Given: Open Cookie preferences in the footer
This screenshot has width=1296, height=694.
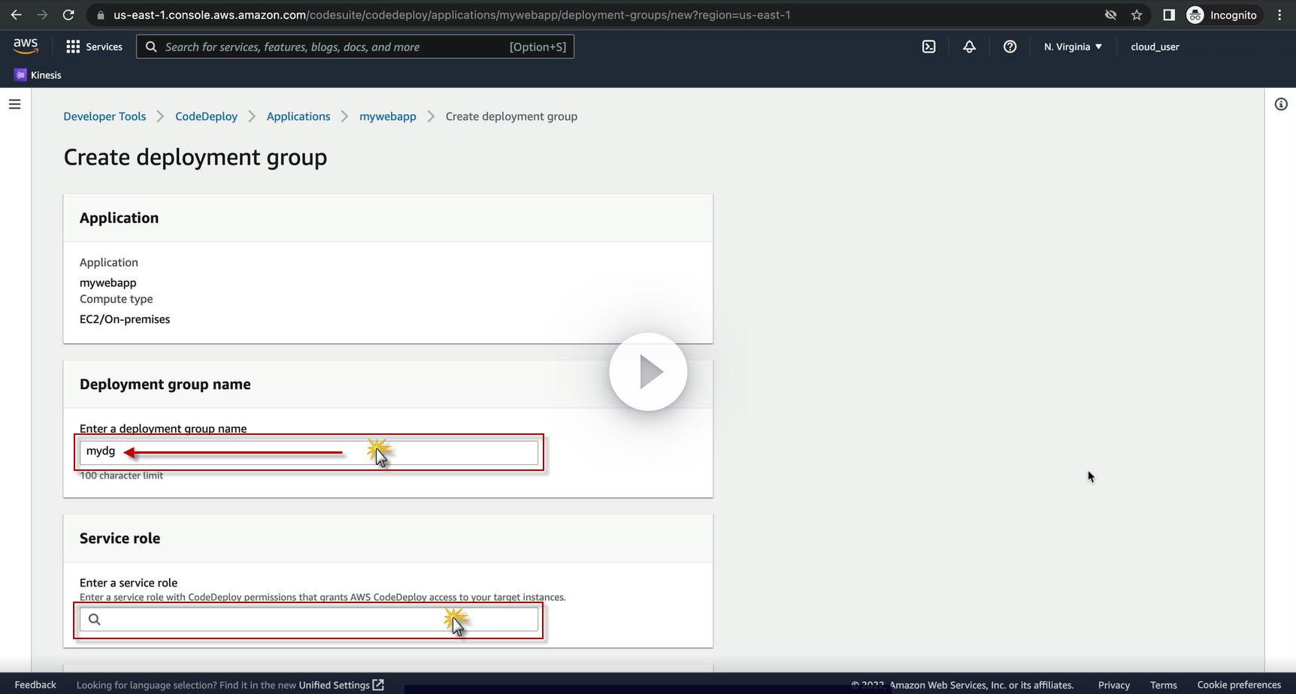Looking at the screenshot, I should [1239, 685].
